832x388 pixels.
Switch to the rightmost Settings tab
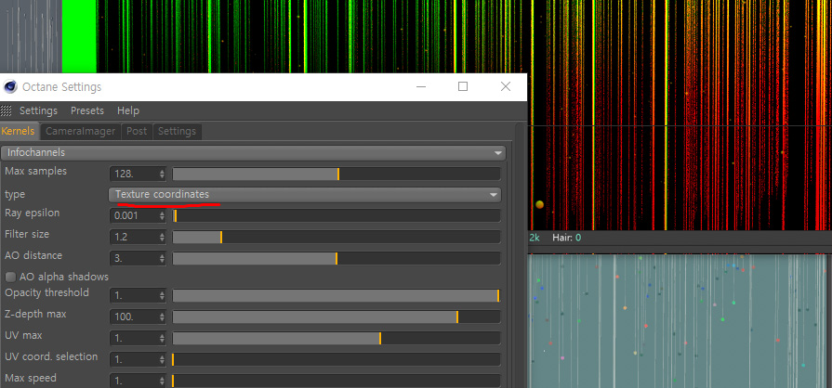pos(177,131)
